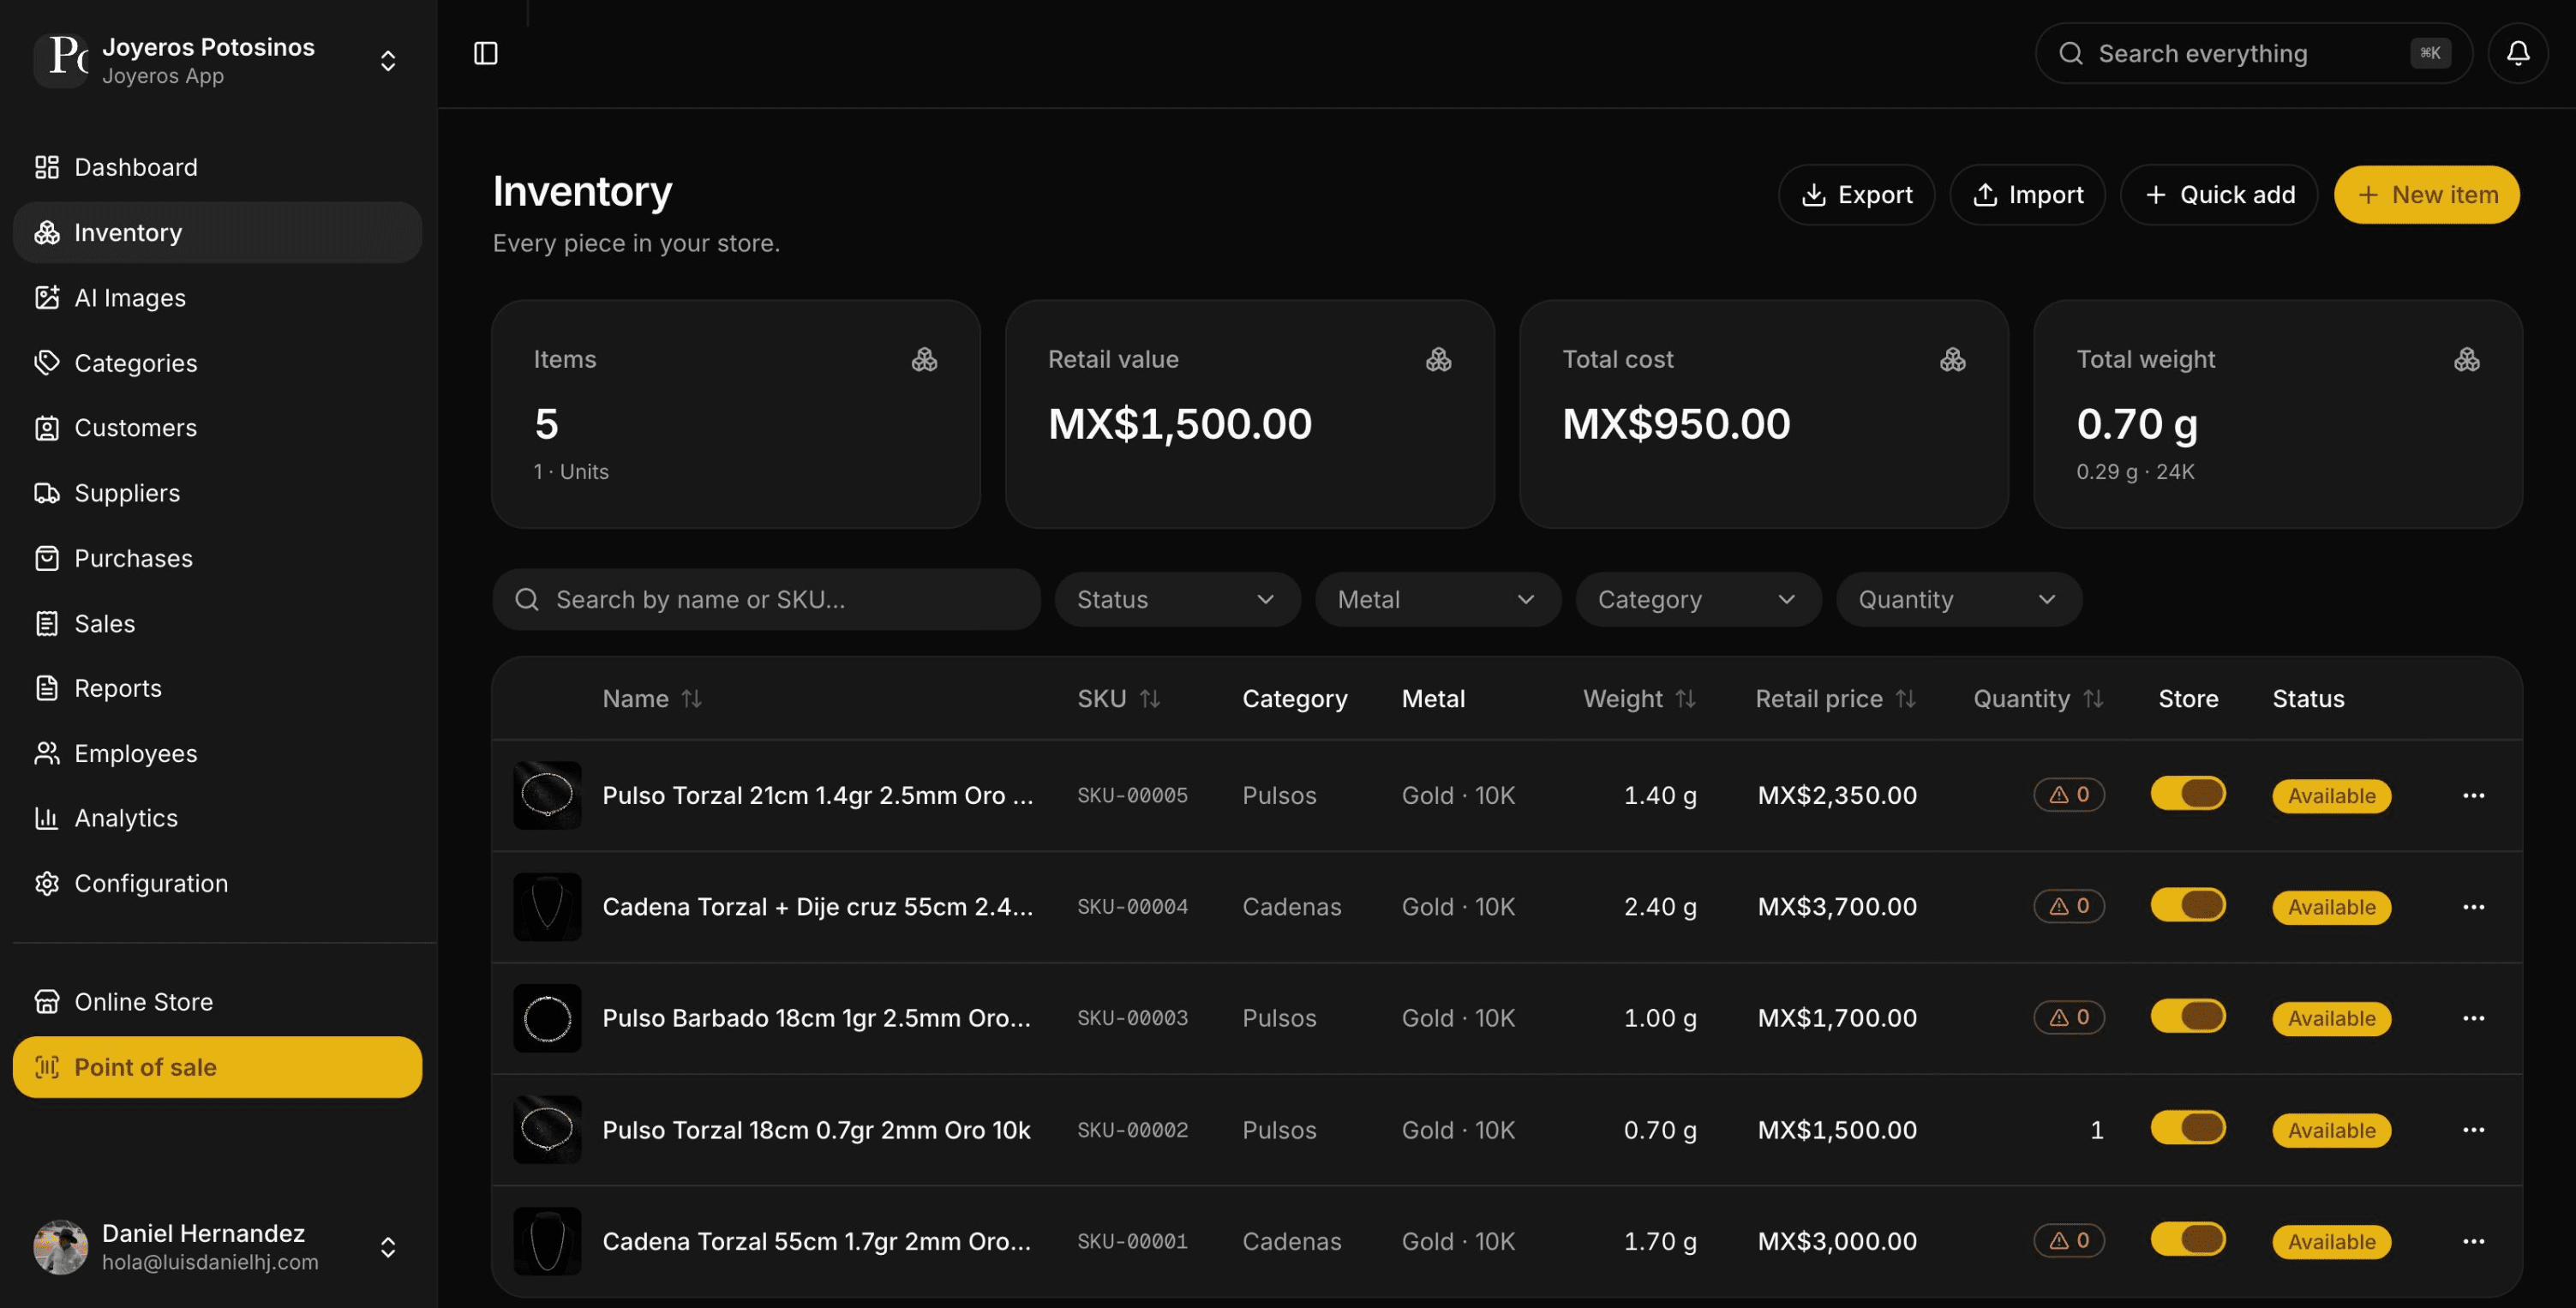Open the Quantity filter dropdown
The image size is (2576, 1308).
coord(1958,599)
